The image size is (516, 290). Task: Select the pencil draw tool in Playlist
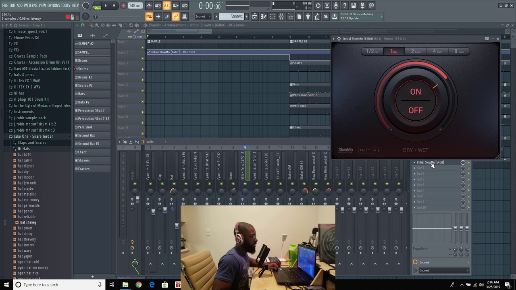tap(92, 25)
